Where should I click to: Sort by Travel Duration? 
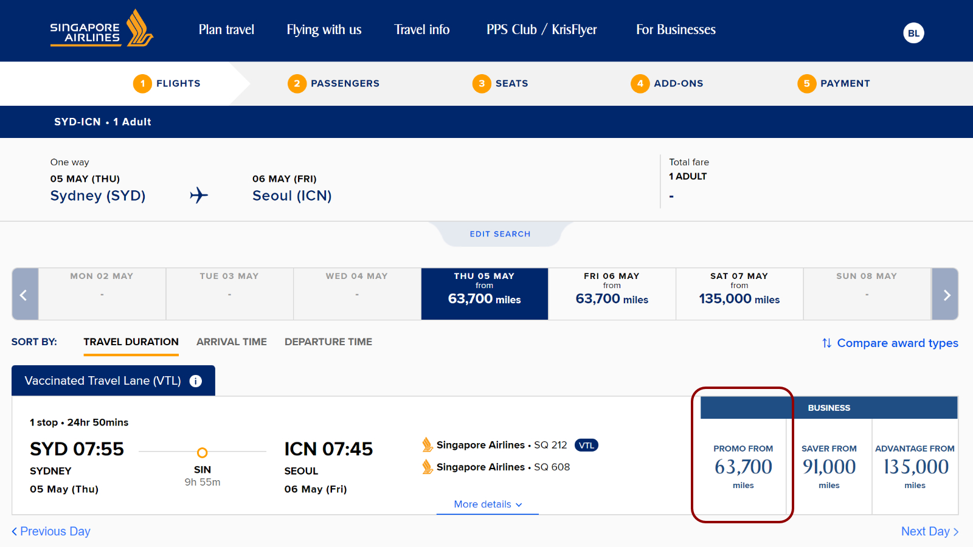click(131, 342)
